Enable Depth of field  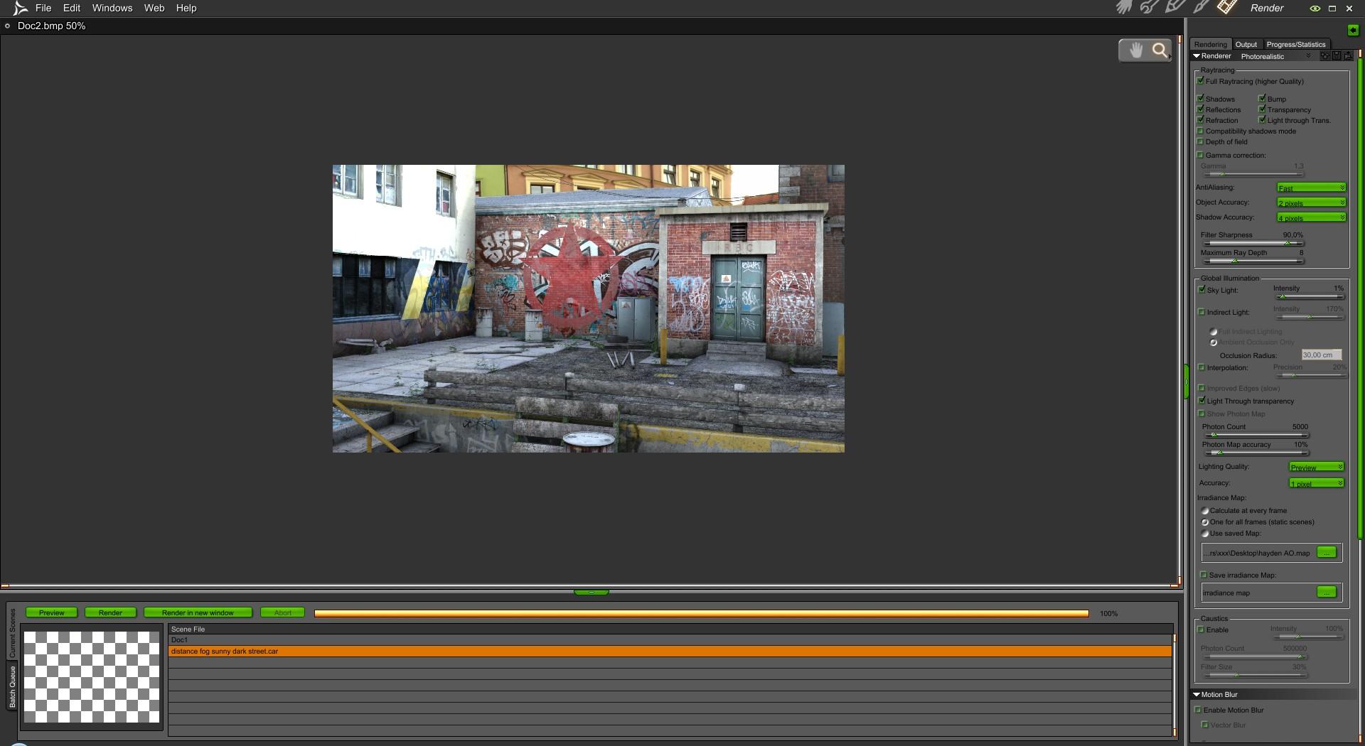(x=1201, y=141)
